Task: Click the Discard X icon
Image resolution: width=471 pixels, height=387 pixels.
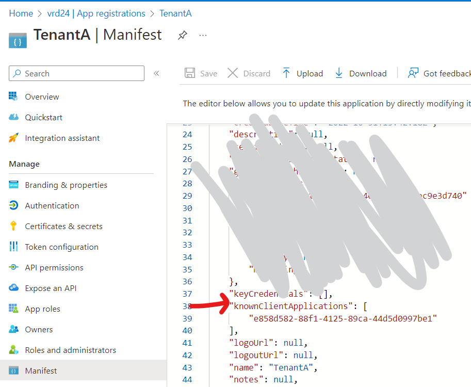Action: (x=233, y=73)
